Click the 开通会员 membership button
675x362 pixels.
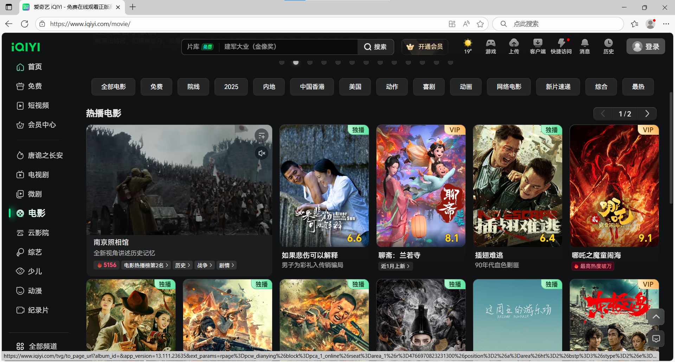tap(425, 46)
